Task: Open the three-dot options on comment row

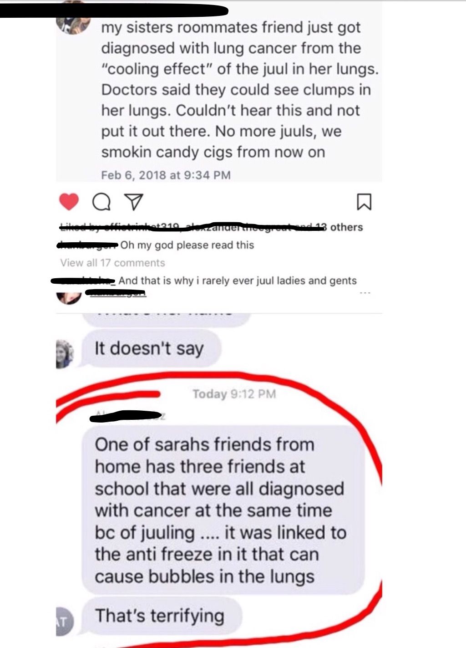Action: point(365,293)
